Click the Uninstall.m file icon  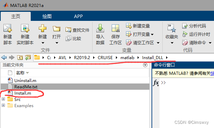pyautogui.click(x=10, y=80)
